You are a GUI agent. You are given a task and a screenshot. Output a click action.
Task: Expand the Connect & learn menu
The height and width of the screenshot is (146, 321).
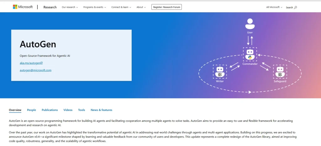point(121,7)
